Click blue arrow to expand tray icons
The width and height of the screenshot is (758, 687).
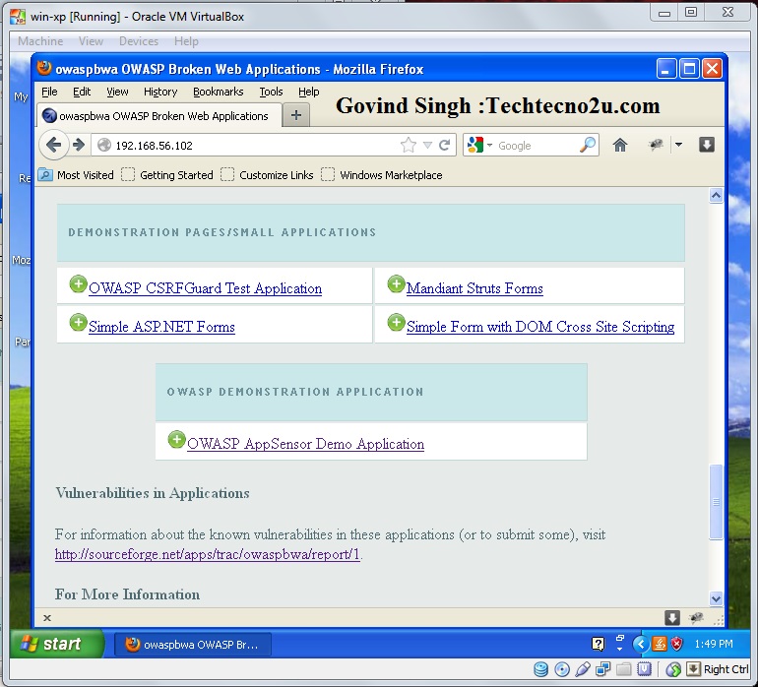(x=641, y=644)
